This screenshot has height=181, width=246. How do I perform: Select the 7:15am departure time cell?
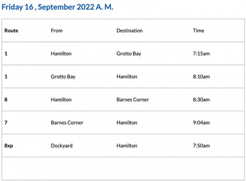coord(201,53)
